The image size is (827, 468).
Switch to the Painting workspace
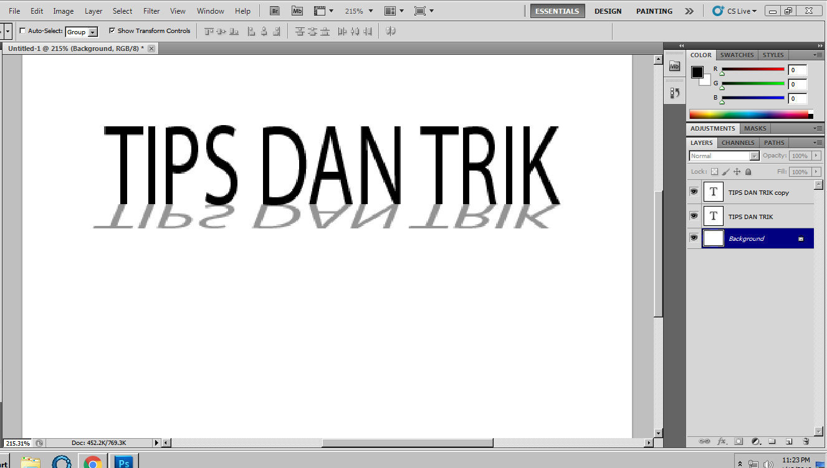654,11
